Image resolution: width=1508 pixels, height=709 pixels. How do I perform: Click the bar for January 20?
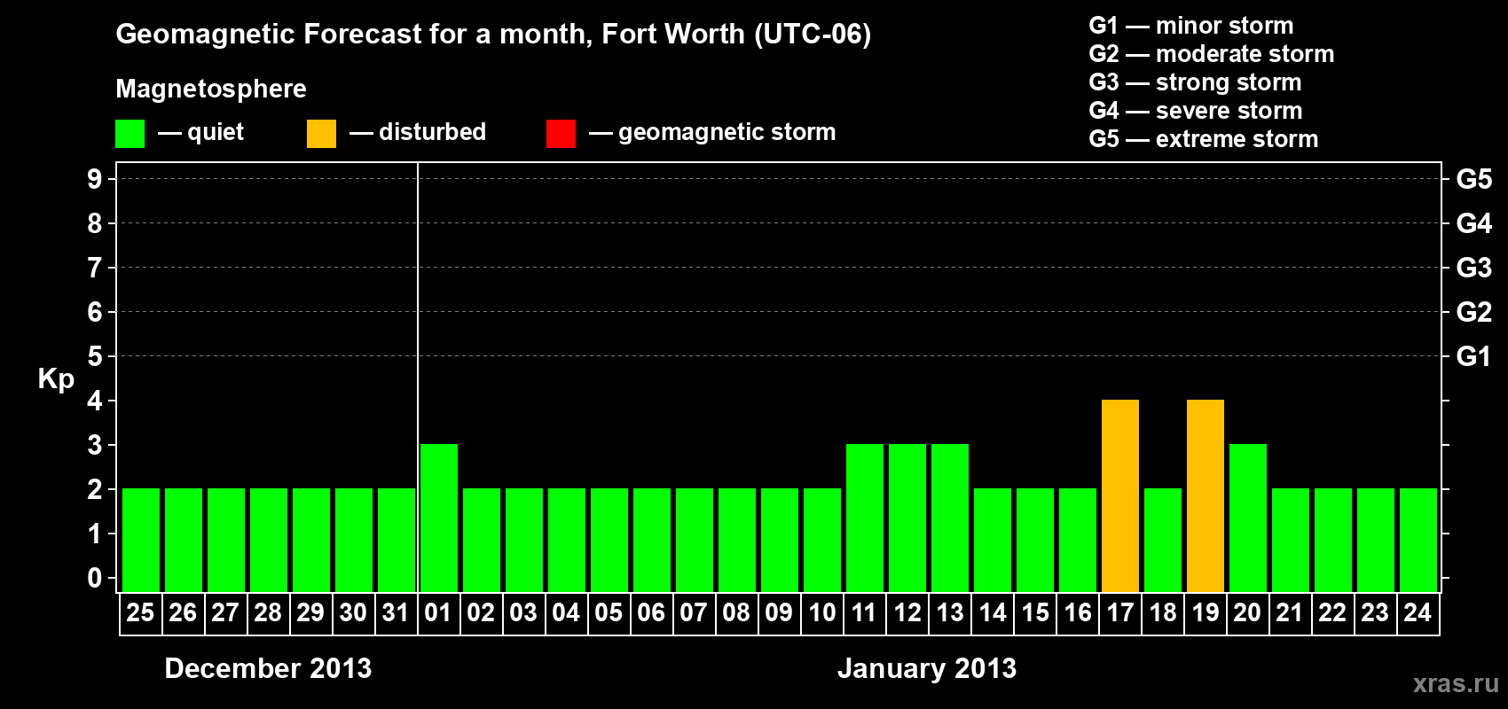click(x=1248, y=518)
